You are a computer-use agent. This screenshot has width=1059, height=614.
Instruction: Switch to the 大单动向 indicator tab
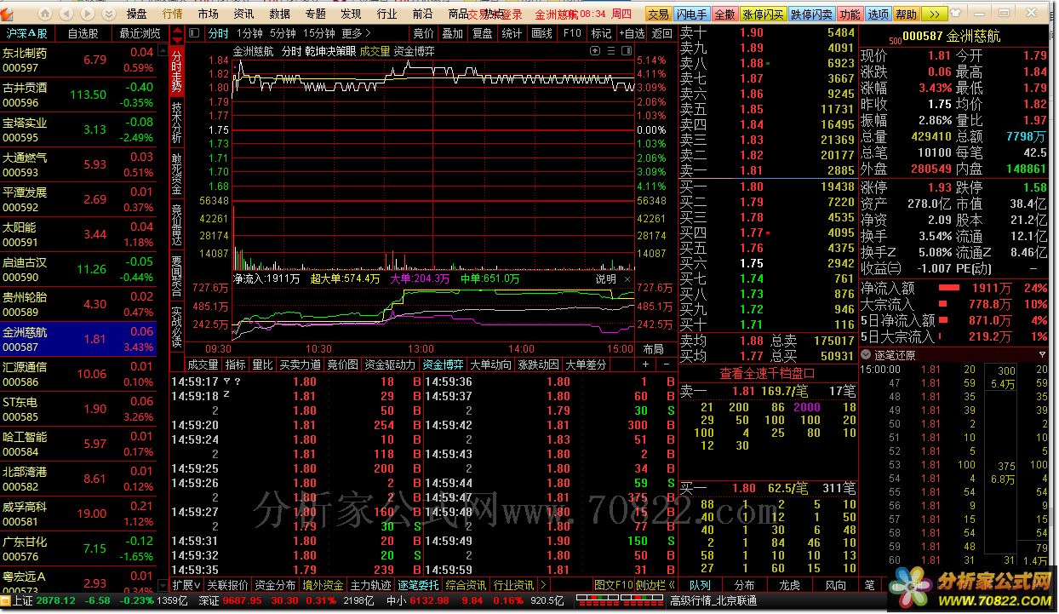pos(491,364)
